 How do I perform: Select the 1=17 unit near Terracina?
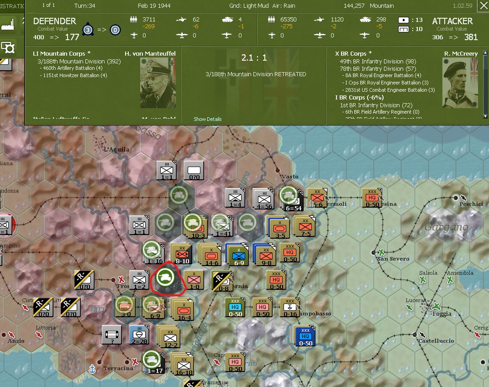click(x=155, y=363)
